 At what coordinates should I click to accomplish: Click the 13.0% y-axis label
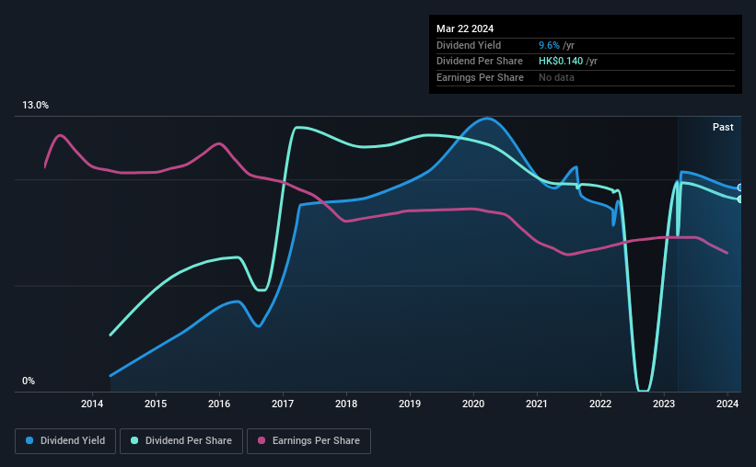pyautogui.click(x=35, y=106)
